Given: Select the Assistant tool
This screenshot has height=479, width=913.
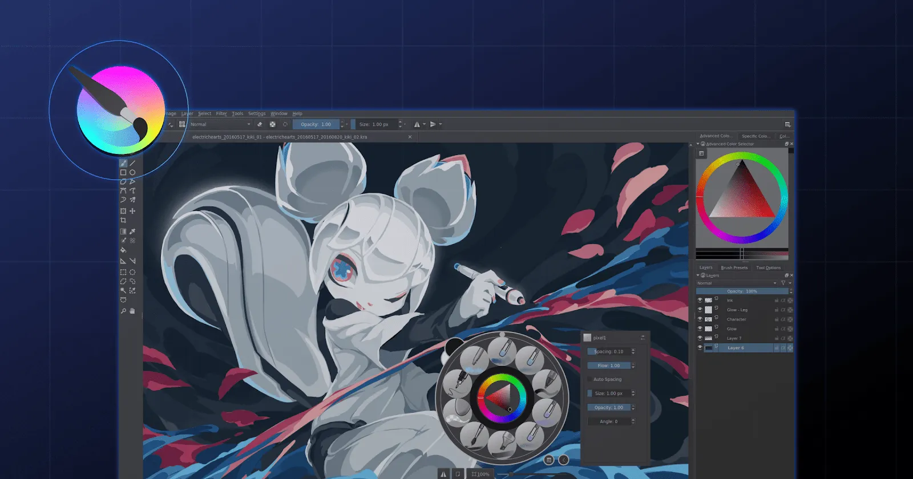Looking at the screenshot, I should 123,261.
